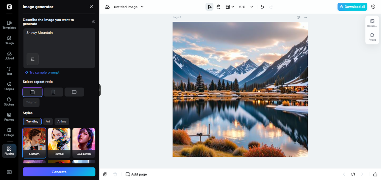
Task: Switch to the Art styles tab
Action: [48, 121]
